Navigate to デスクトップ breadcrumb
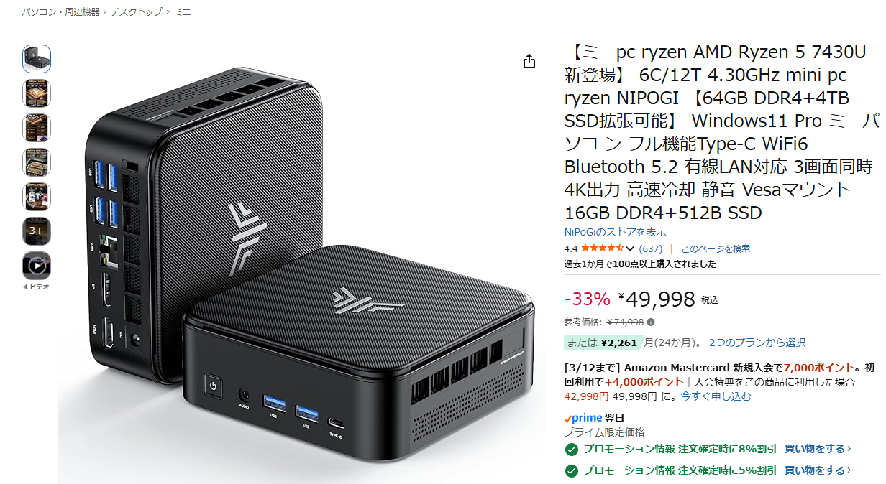 [x=137, y=12]
